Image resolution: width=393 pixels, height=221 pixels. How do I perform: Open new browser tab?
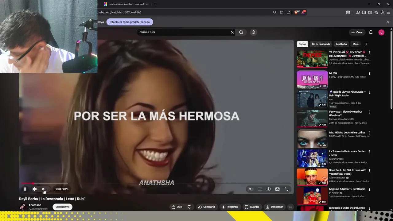[x=155, y=4]
